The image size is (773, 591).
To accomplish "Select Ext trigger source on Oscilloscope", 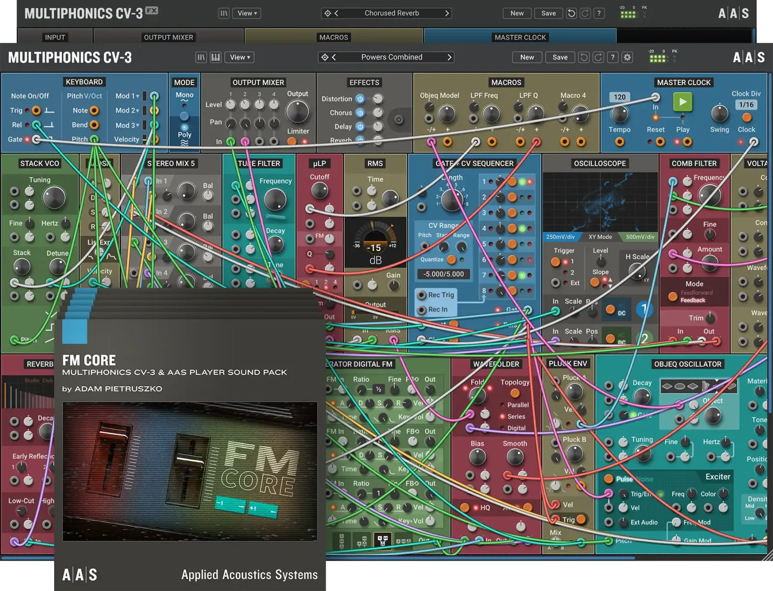I will point(556,283).
